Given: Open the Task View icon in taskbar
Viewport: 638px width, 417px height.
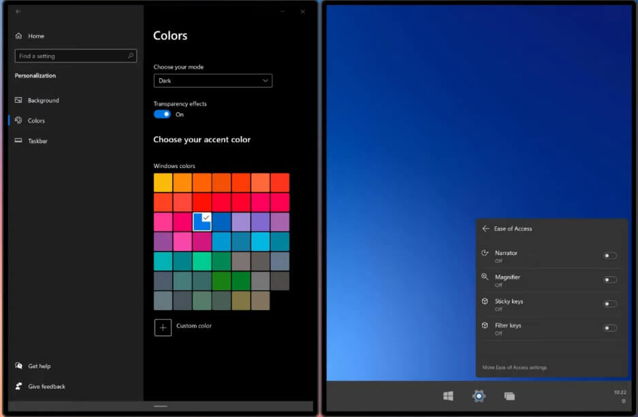Looking at the screenshot, I should (x=509, y=396).
